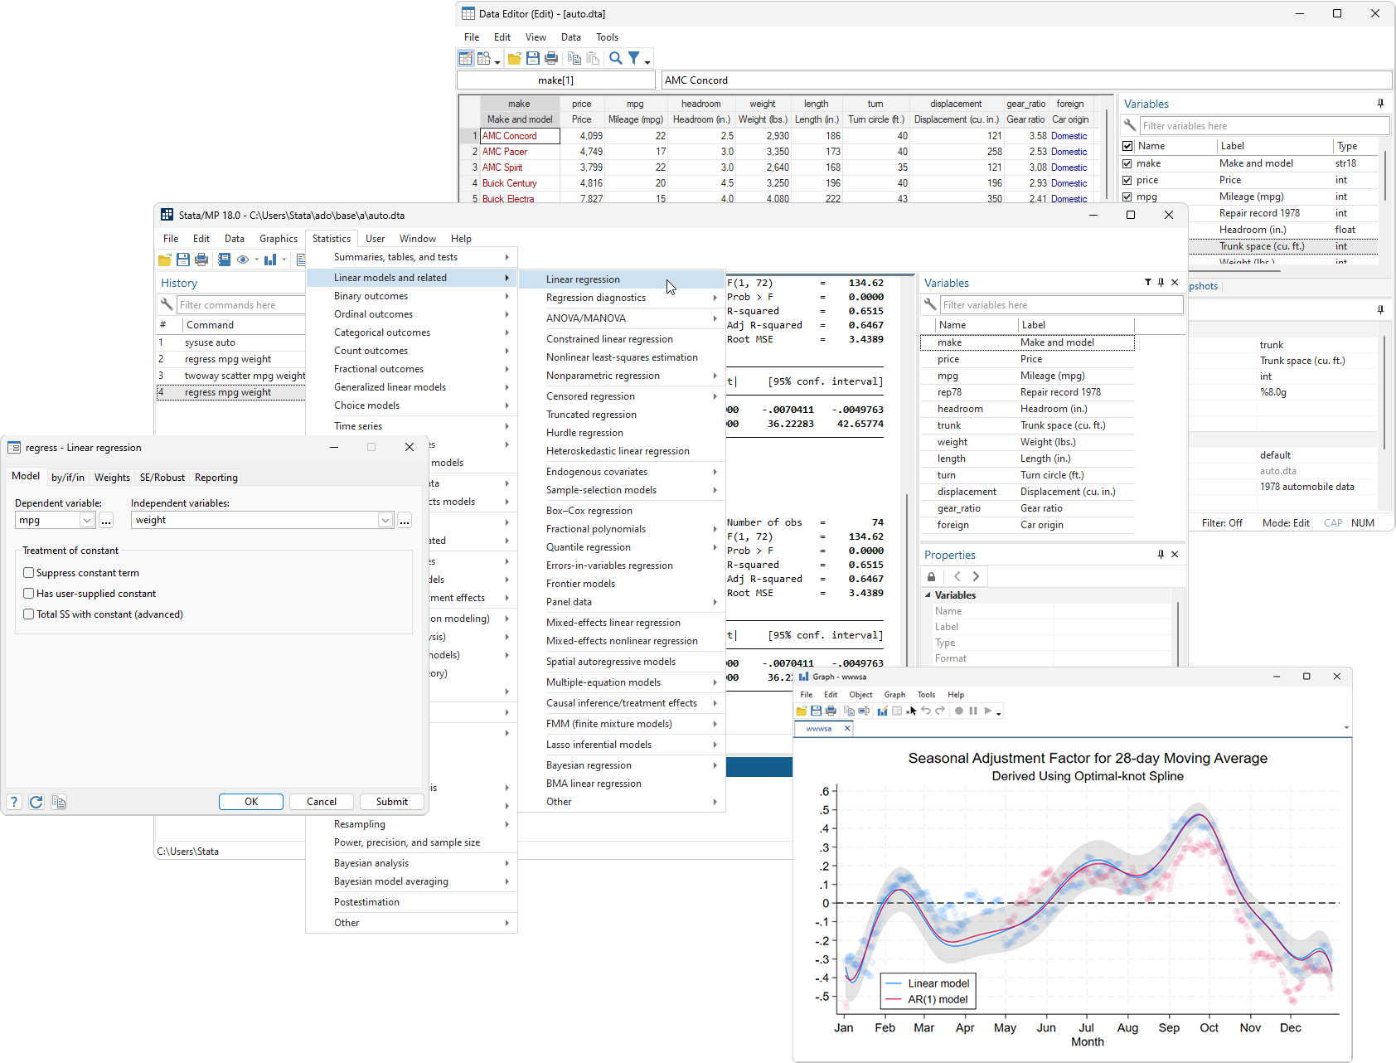Screen dimensions: 1396x1063
Task: Click the Filter commands here field
Action: click(x=240, y=304)
